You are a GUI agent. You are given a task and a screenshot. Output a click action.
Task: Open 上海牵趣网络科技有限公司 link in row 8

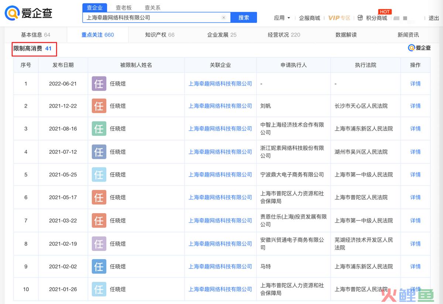[x=220, y=244]
